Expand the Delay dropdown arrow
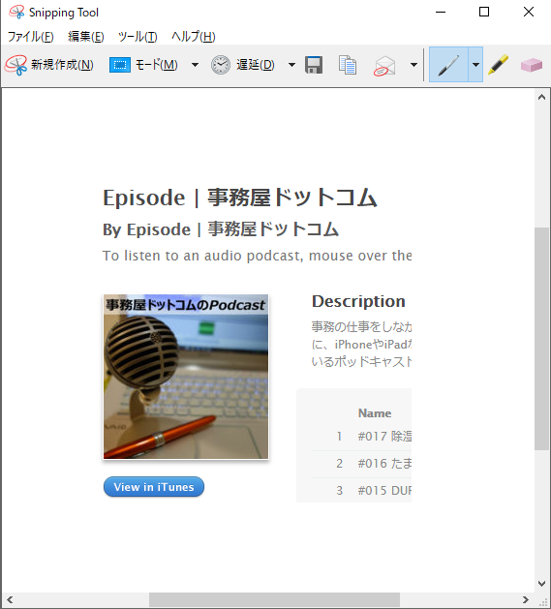This screenshot has height=609, width=551. 291,65
